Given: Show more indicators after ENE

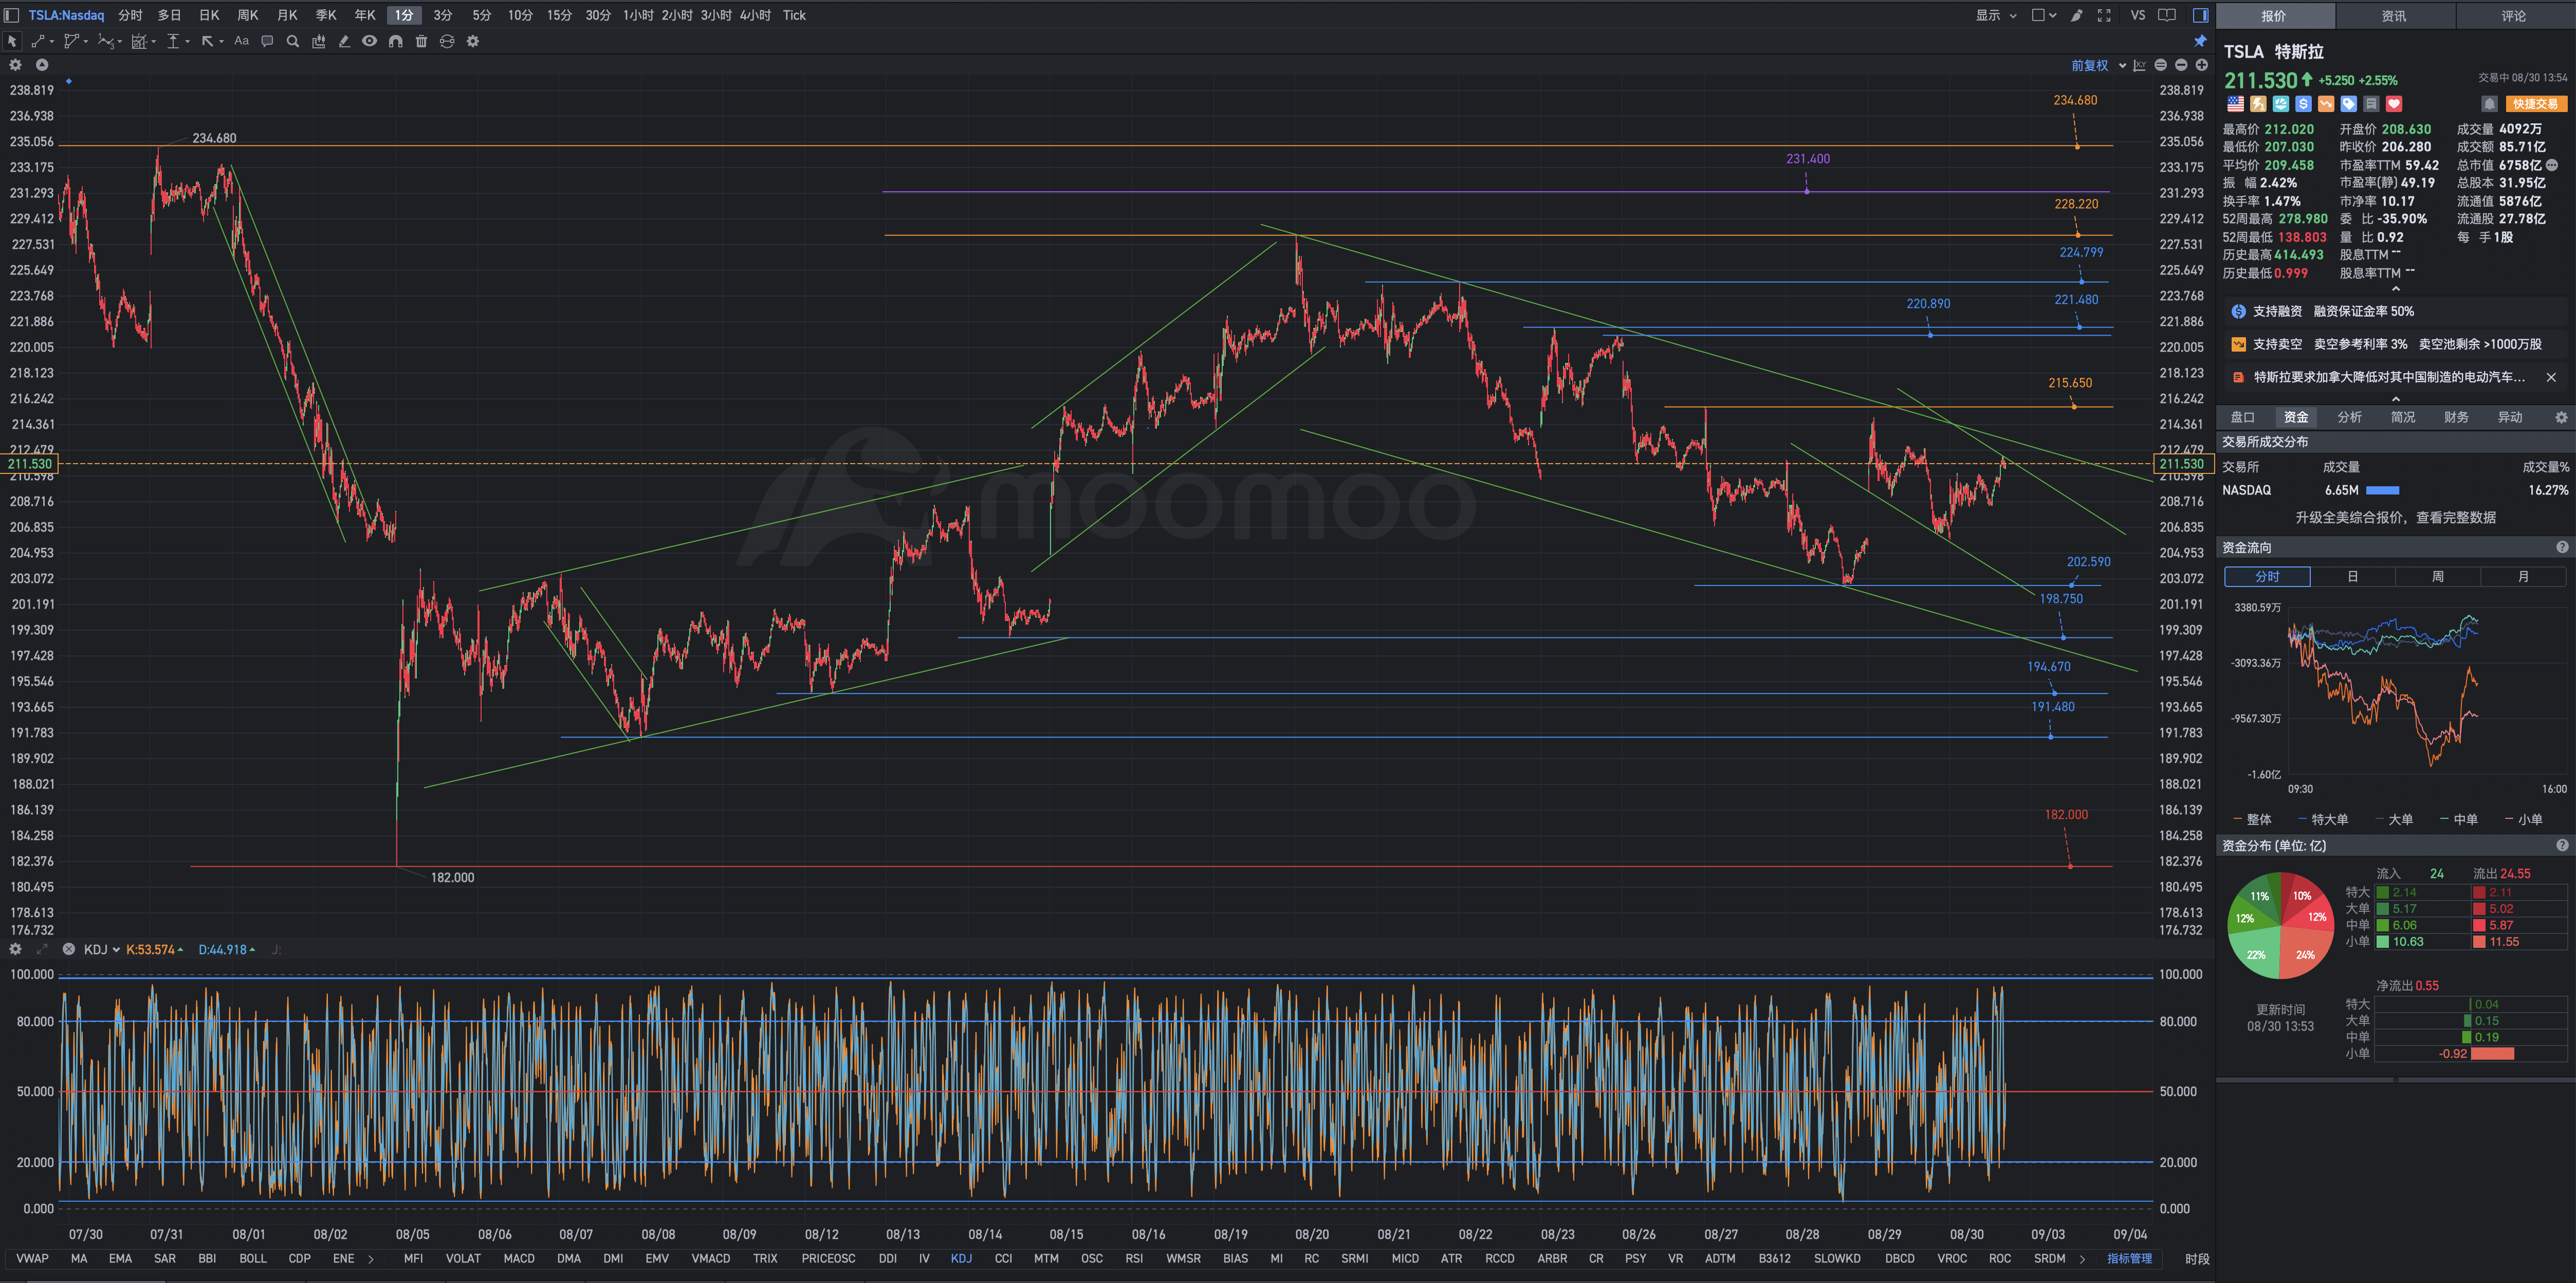Looking at the screenshot, I should pos(371,1259).
